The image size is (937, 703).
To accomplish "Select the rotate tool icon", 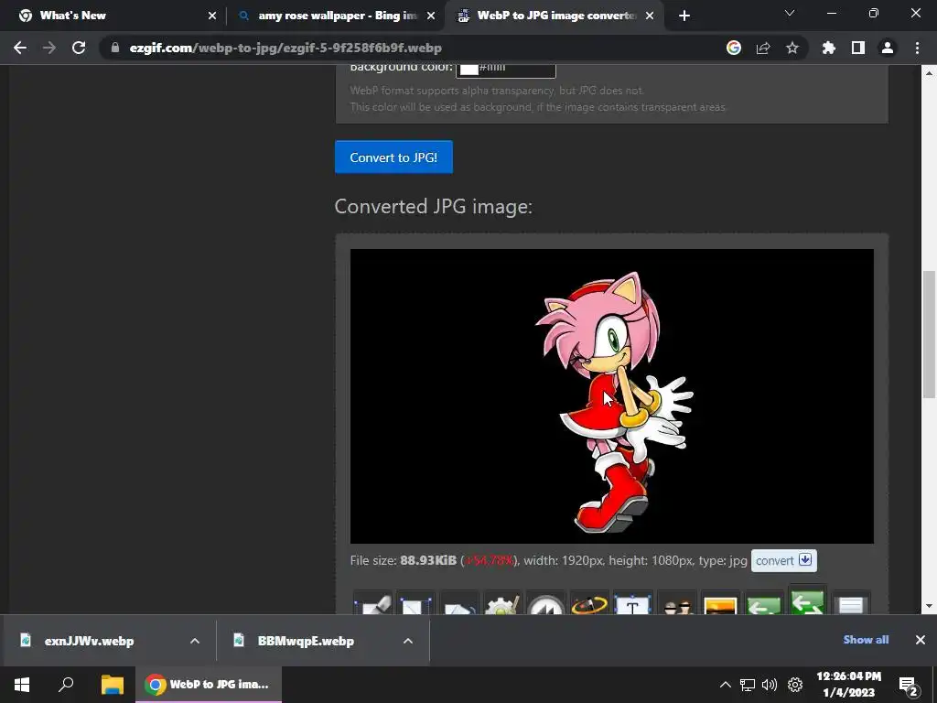I will point(459,602).
